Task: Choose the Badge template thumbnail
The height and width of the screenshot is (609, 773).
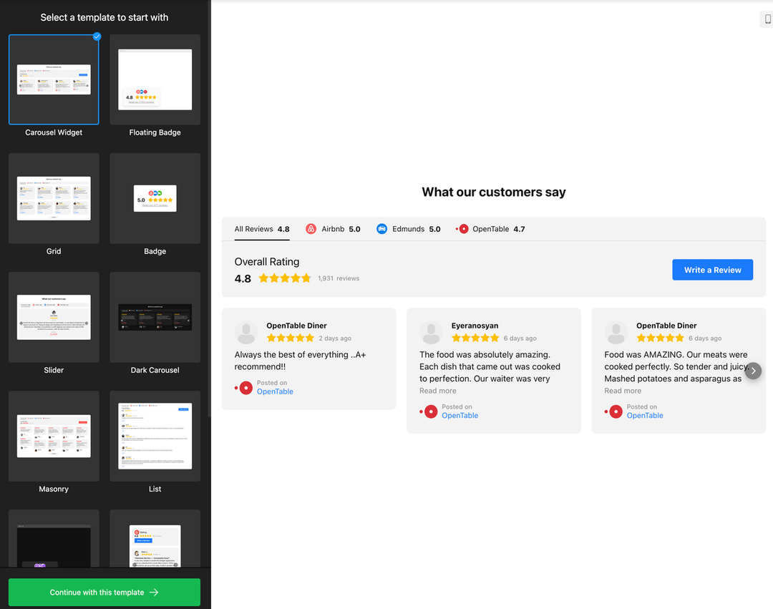Action: (155, 198)
